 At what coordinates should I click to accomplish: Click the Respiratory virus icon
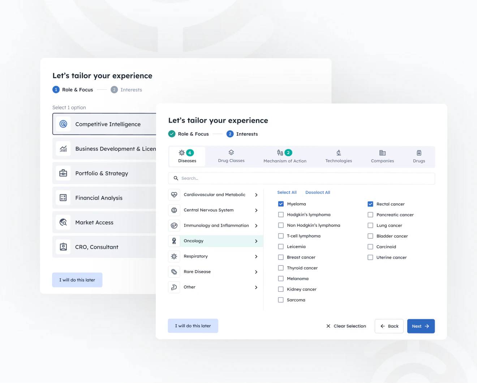click(174, 256)
